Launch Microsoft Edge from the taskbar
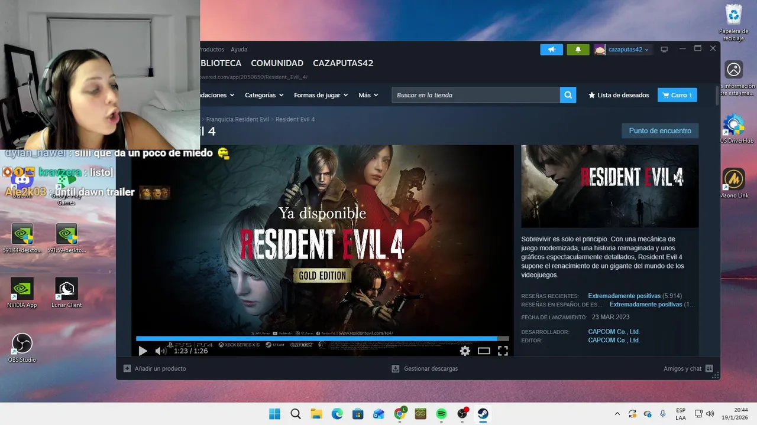 point(337,414)
